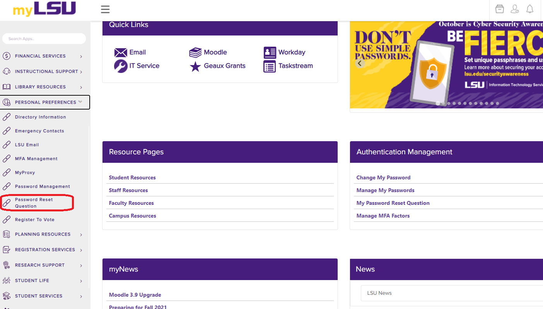Click the Instructional Support headset icon
The height and width of the screenshot is (309, 543).
coord(7,71)
